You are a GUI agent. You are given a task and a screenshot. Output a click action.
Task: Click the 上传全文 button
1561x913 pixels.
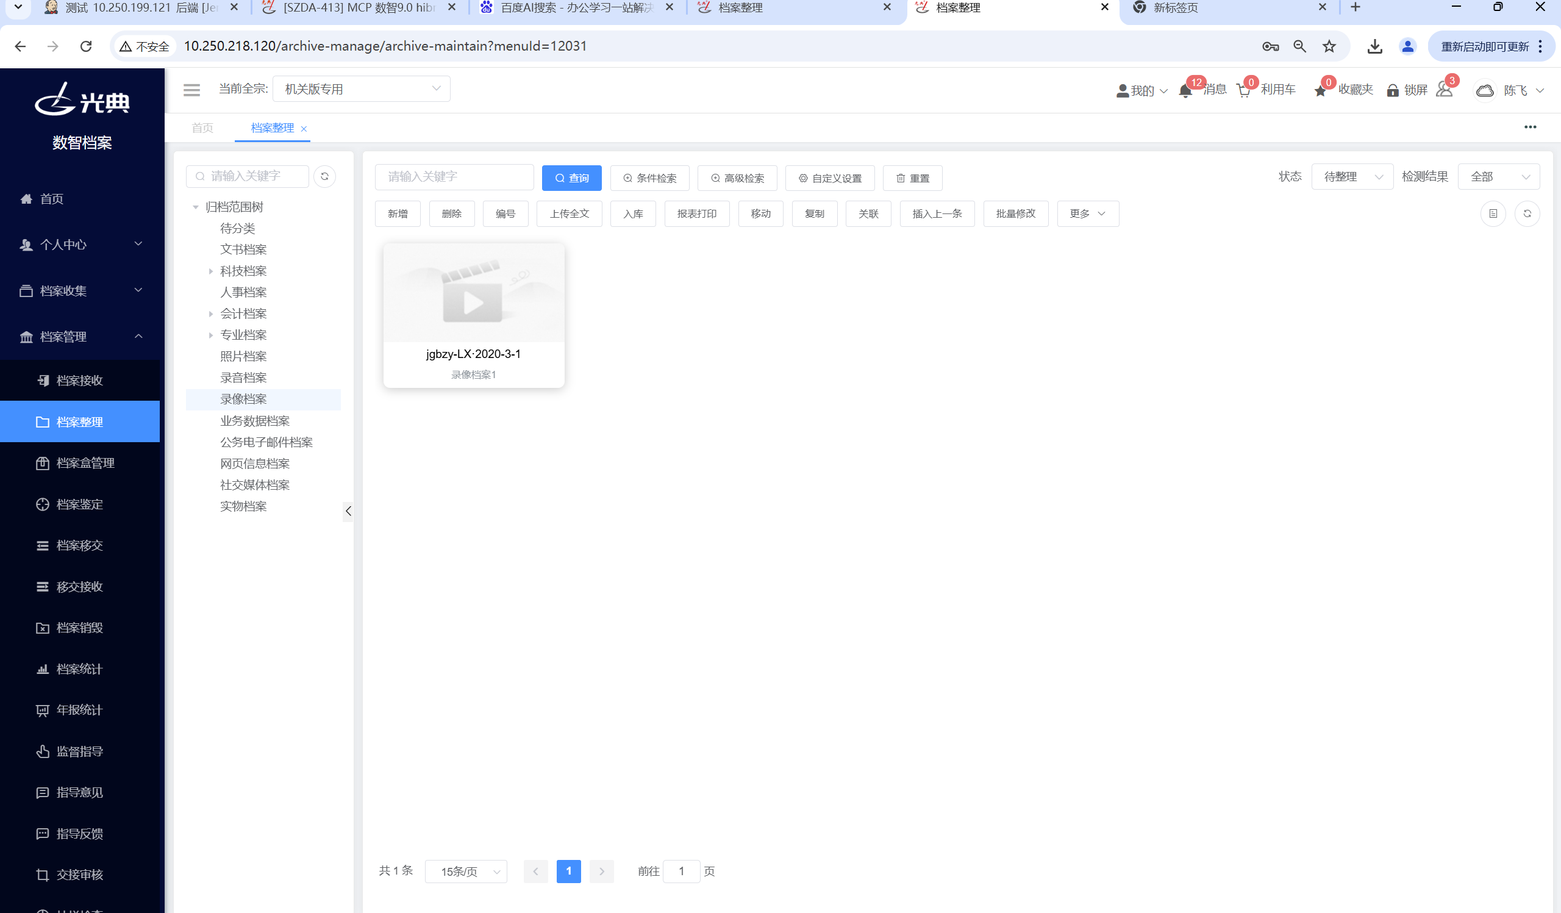(570, 213)
